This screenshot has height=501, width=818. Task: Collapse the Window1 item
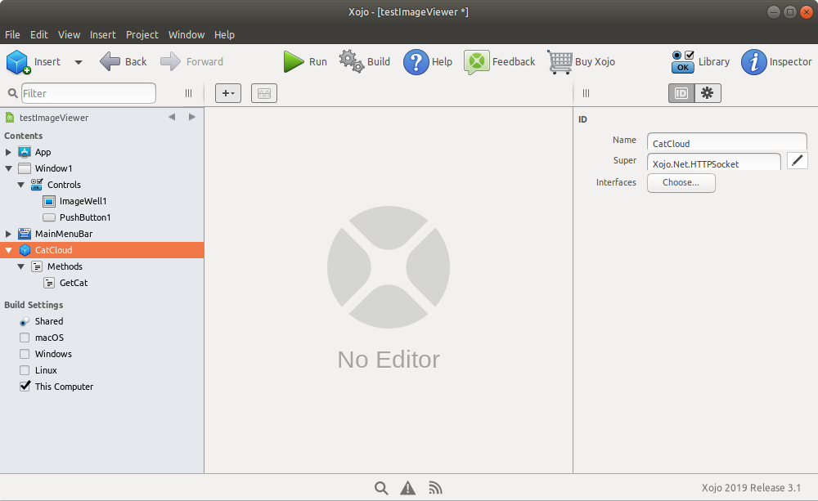[8, 168]
